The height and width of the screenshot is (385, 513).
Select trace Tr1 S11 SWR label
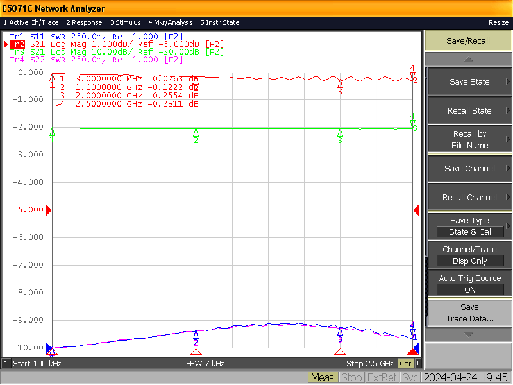(96, 37)
